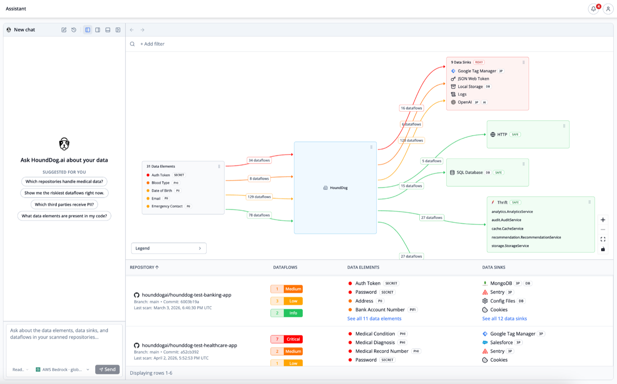Open the AWS Bedrock model dropdown
617x384 pixels.
point(63,369)
